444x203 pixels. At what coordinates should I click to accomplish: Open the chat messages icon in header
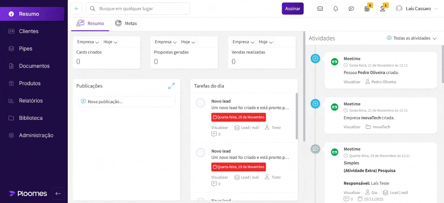point(351,9)
